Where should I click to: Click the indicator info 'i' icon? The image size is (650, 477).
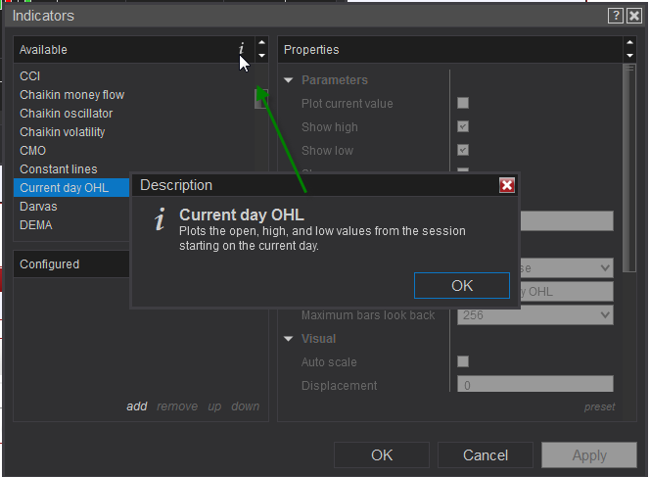coord(241,49)
